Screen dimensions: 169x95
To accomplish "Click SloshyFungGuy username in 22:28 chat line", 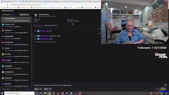I will point(44,31).
